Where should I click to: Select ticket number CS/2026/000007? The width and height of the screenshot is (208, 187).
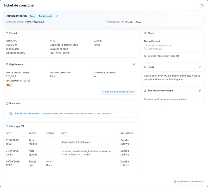tap(17, 16)
